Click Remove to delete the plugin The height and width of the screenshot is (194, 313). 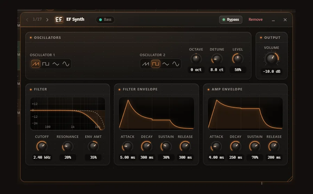[256, 19]
